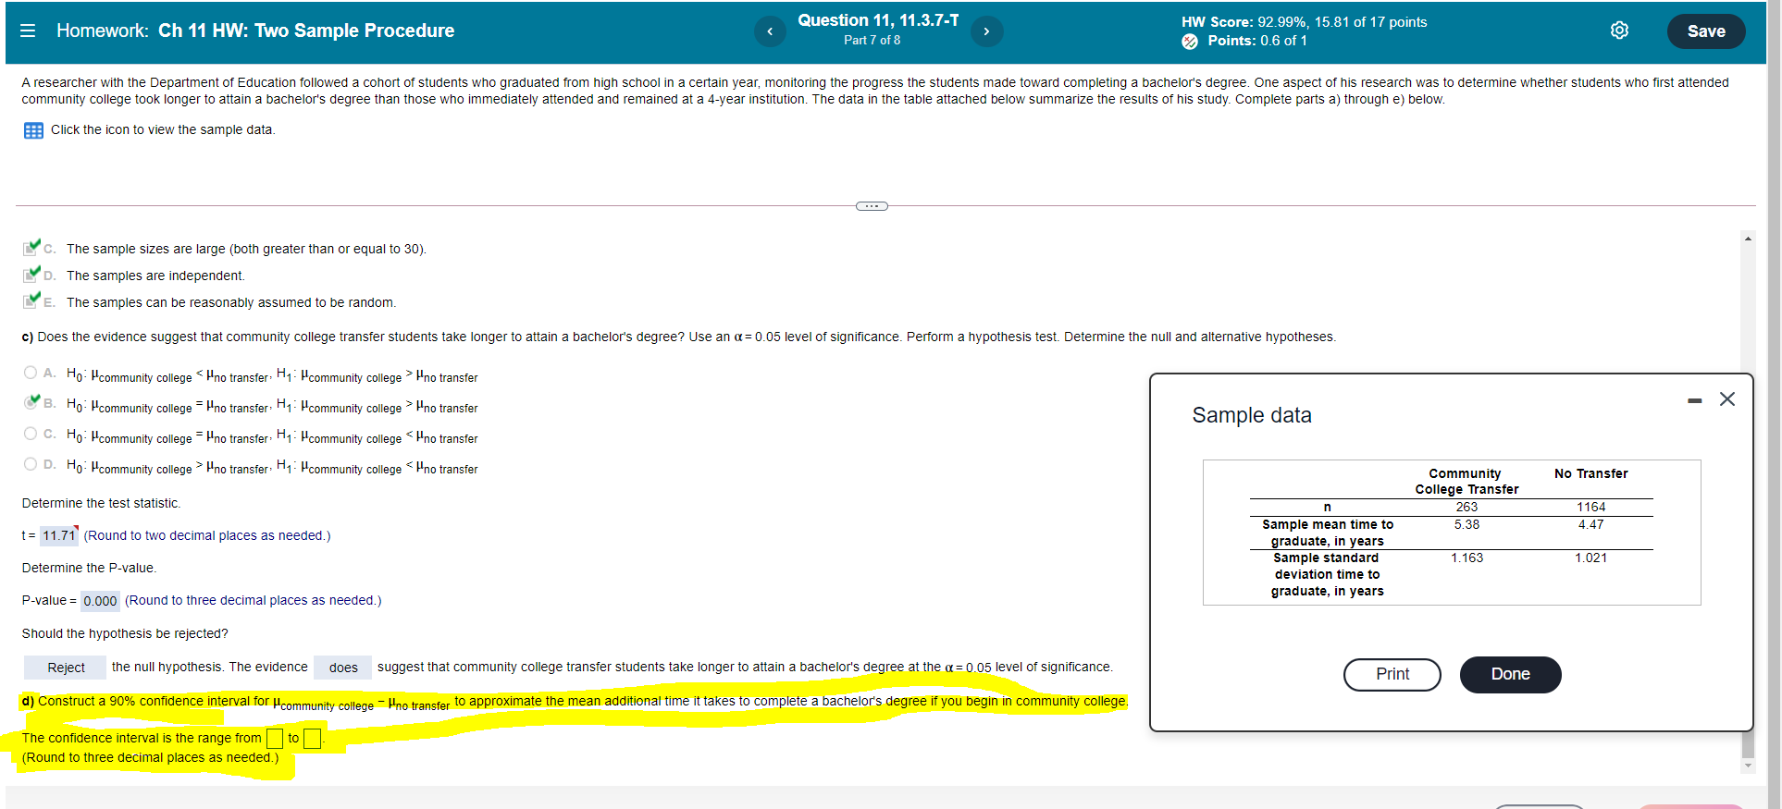The width and height of the screenshot is (1782, 809).
Task: Click the scroll up arrow of answer pane
Action: coord(1748,239)
